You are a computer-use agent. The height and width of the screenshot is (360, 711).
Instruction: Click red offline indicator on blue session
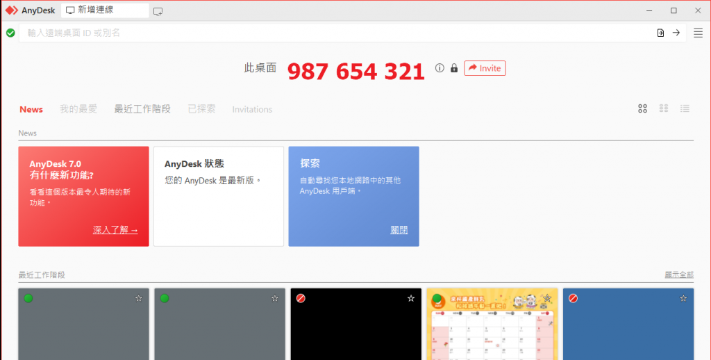click(573, 298)
